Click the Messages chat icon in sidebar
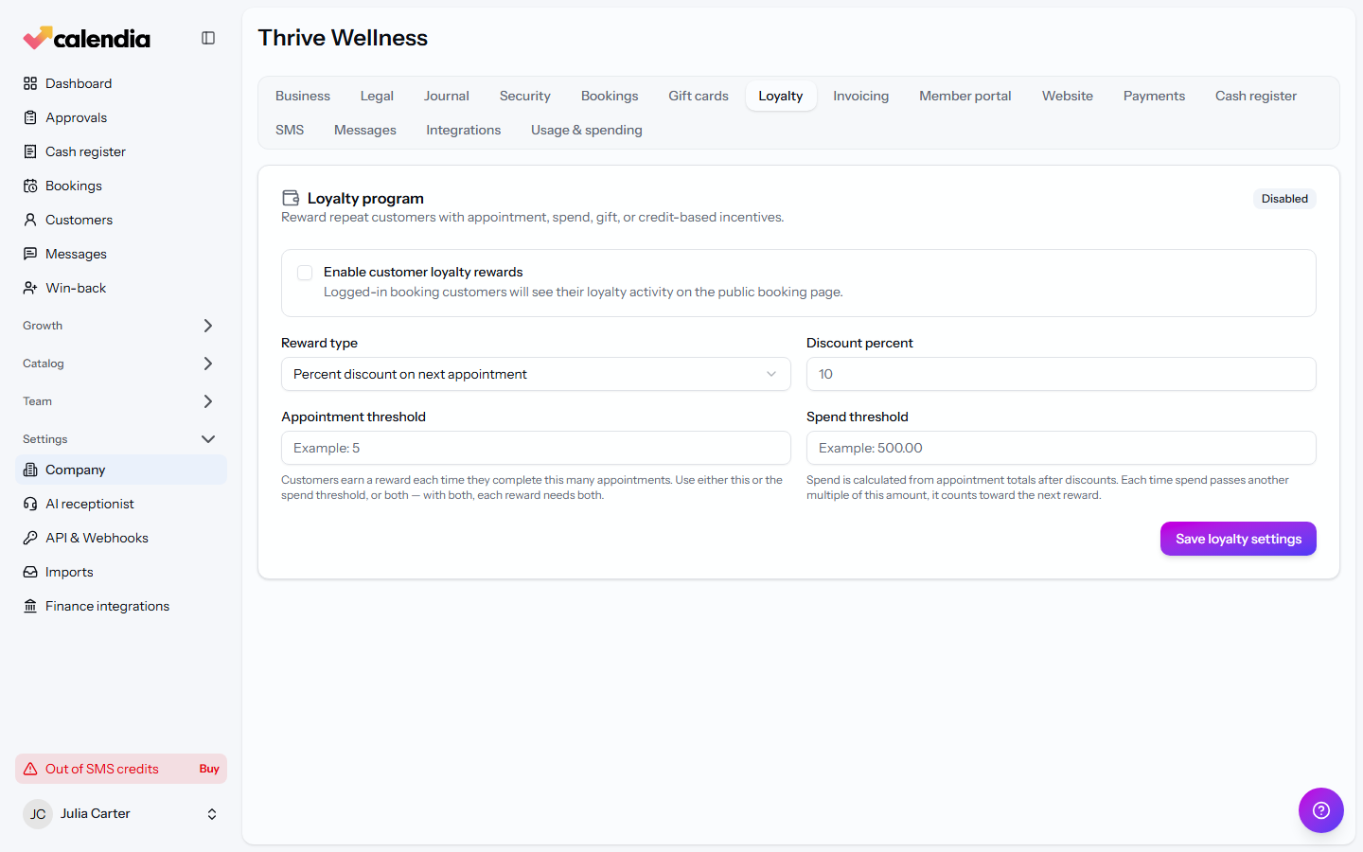The height and width of the screenshot is (852, 1363). pyautogui.click(x=30, y=254)
